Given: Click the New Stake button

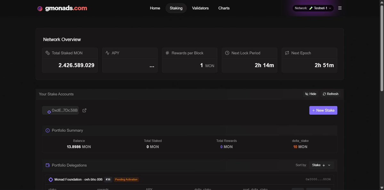Looking at the screenshot, I should tap(323, 110).
